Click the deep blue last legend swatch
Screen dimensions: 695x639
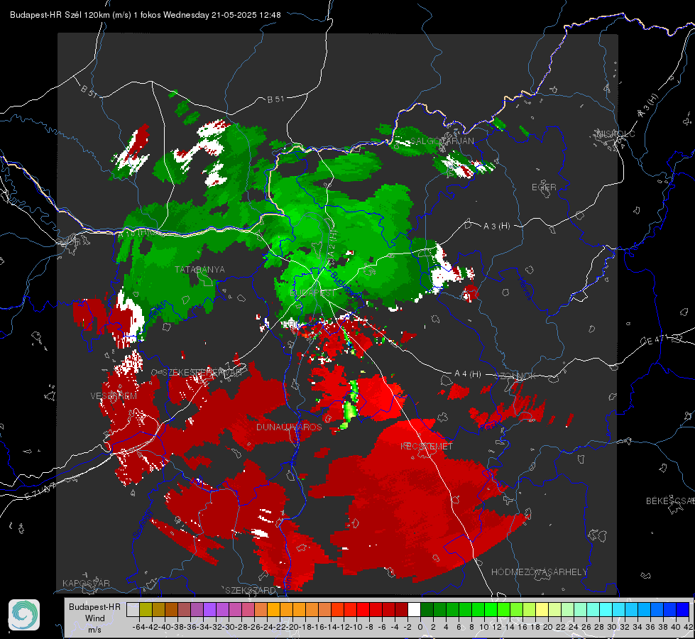point(683,610)
